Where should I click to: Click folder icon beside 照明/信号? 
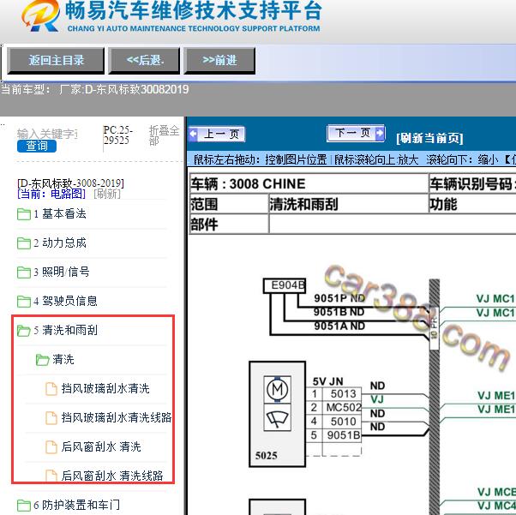pos(24,272)
